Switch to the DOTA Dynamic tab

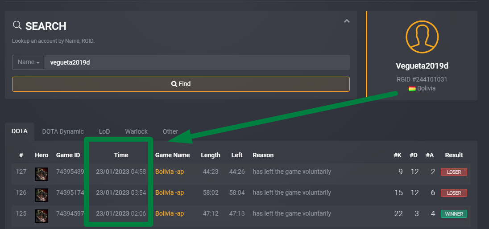click(63, 131)
